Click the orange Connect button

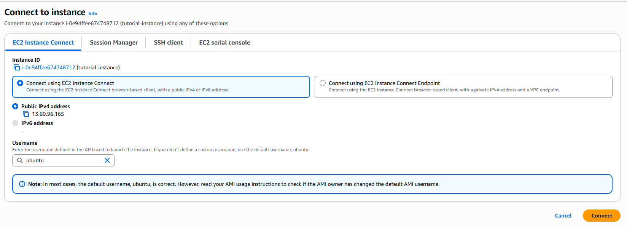tap(602, 216)
